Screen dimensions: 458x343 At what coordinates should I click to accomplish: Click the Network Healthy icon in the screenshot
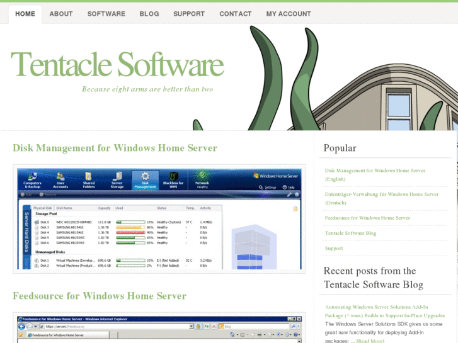click(x=202, y=180)
